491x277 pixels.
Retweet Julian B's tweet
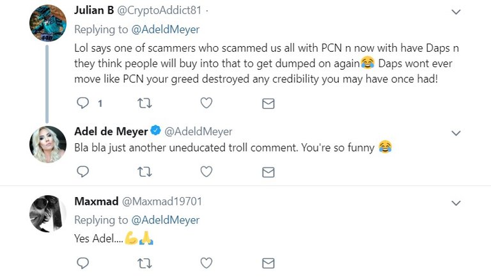tap(145, 103)
